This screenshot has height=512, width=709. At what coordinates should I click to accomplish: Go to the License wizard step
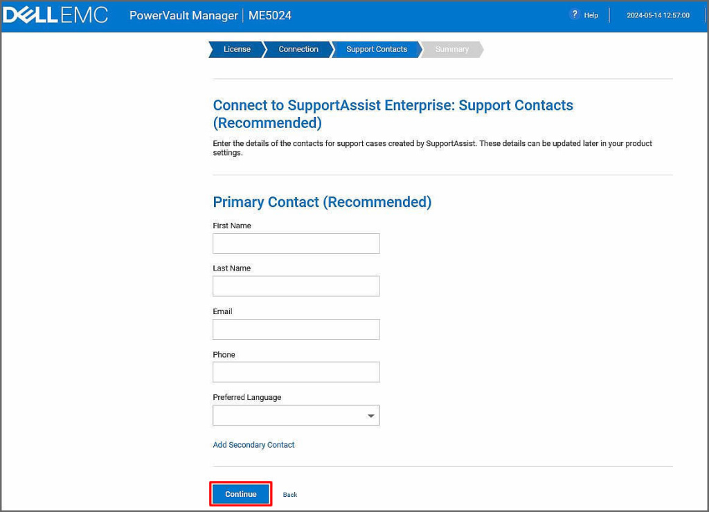pyautogui.click(x=236, y=49)
